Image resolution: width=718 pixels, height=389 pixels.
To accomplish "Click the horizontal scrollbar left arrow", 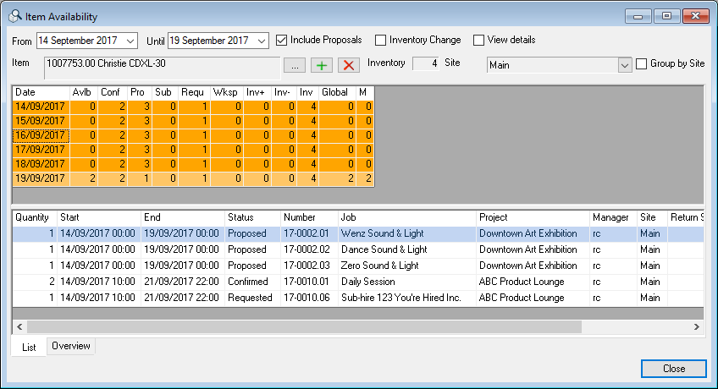I will click(x=19, y=326).
